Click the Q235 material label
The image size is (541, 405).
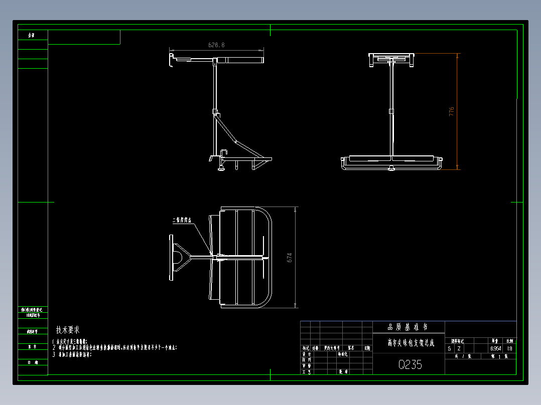(410, 364)
